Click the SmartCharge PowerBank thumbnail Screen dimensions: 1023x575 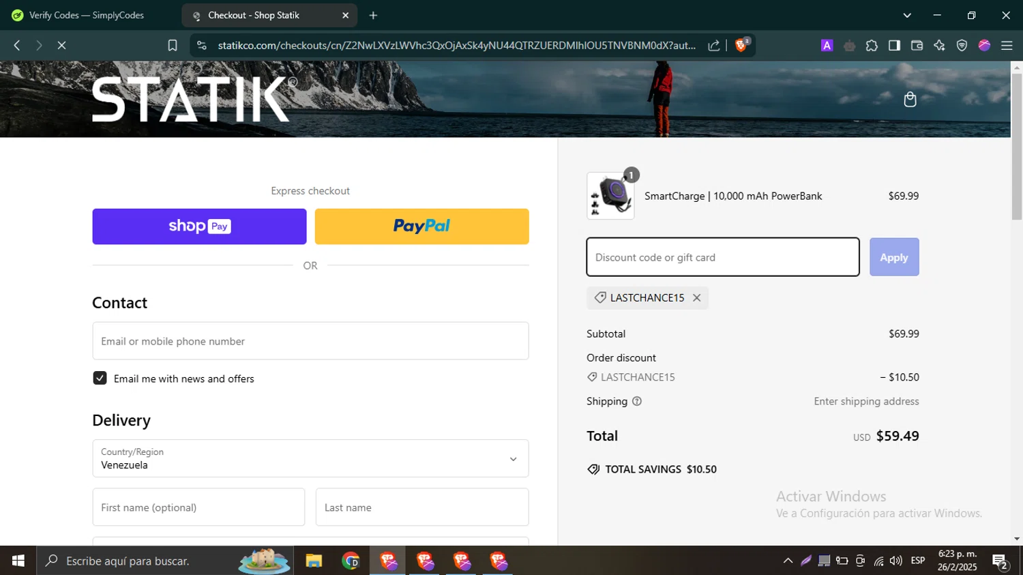[610, 196]
